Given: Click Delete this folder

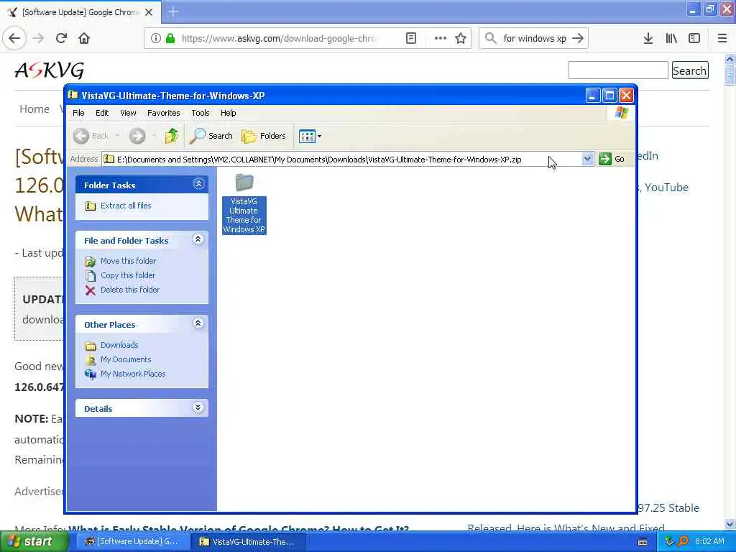Looking at the screenshot, I should [130, 290].
